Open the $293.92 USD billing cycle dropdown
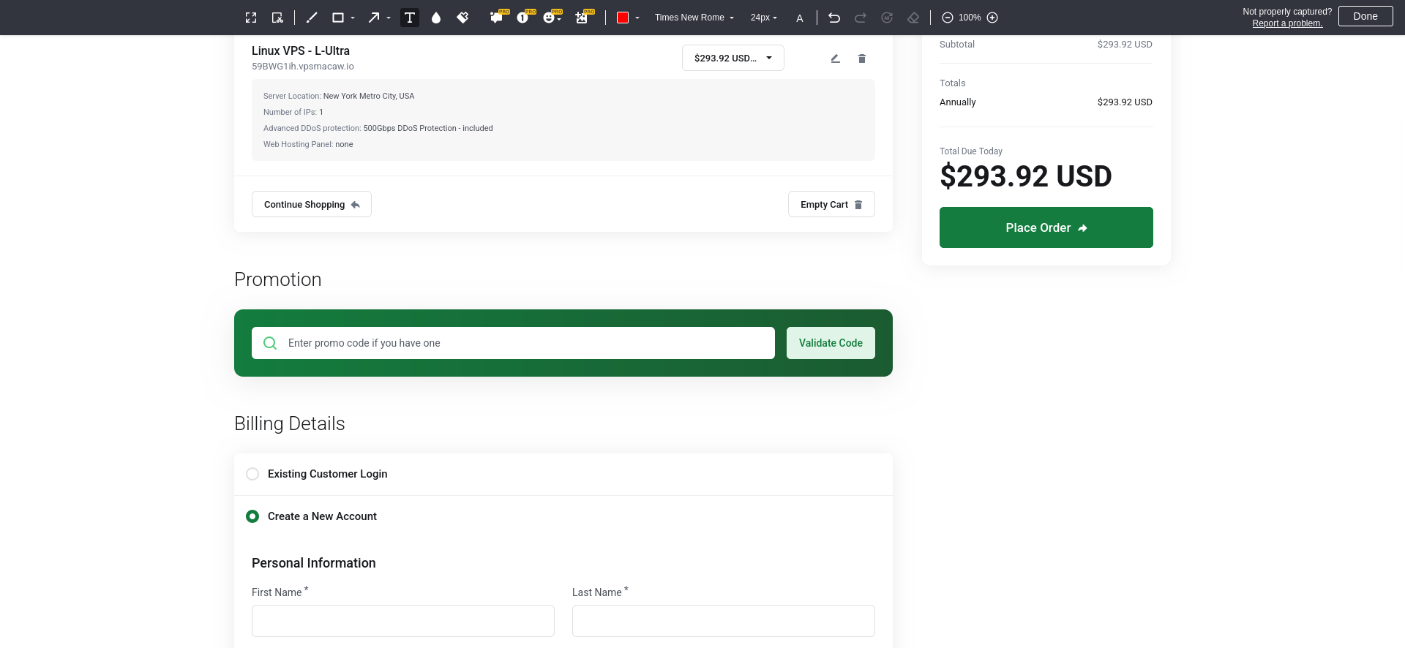Image resolution: width=1405 pixels, height=648 pixels. click(x=733, y=58)
